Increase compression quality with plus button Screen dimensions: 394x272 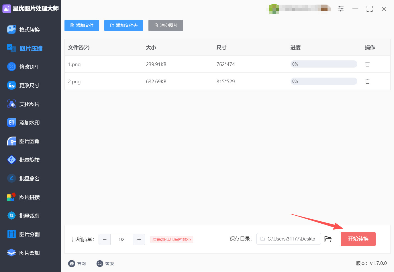pyautogui.click(x=139, y=239)
